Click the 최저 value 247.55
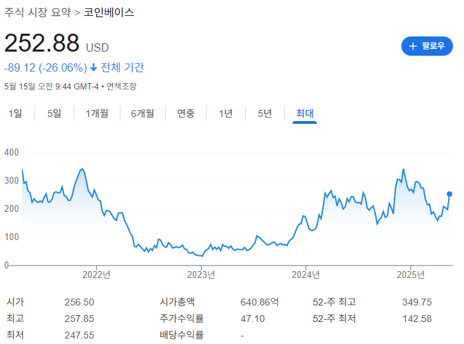Viewport: 464px width, 344px height. 79,336
